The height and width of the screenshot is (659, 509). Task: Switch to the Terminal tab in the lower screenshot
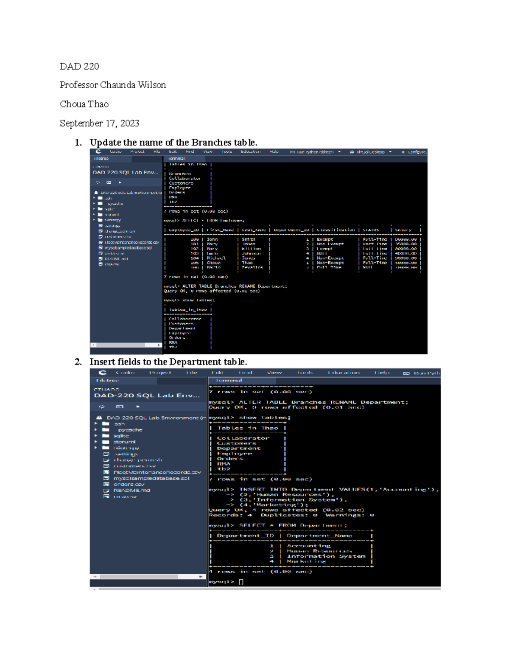coord(229,381)
